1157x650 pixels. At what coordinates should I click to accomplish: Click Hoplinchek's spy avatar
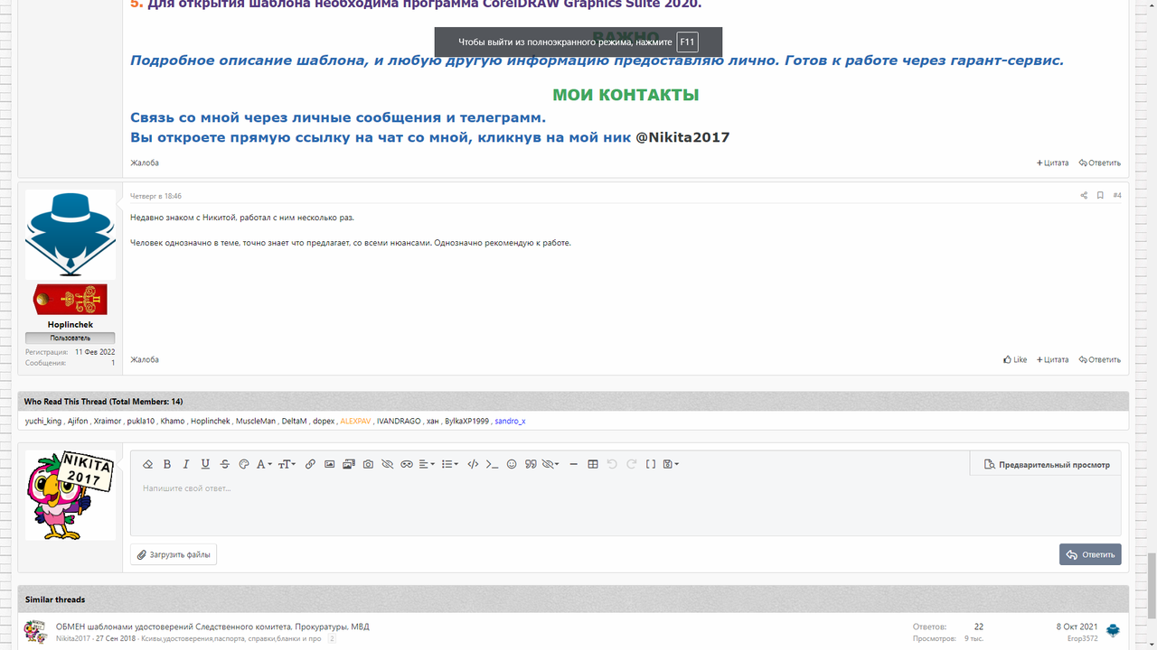(71, 234)
